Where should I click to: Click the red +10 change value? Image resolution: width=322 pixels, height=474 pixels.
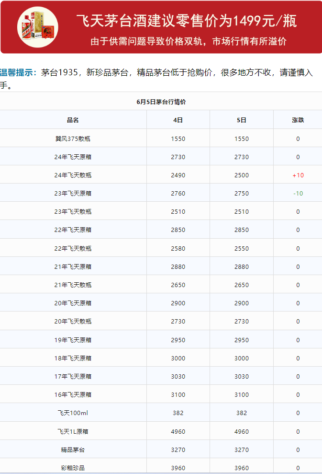[x=298, y=175]
